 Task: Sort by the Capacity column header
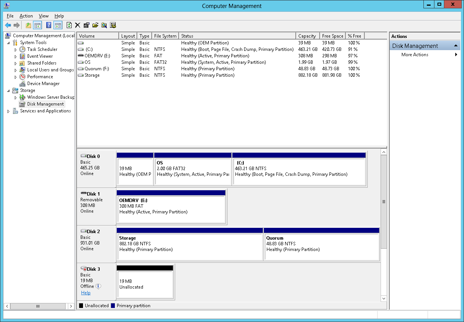[x=307, y=36]
